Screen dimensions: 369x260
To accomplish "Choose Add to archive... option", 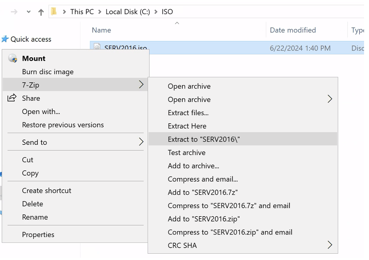I will pos(194,166).
